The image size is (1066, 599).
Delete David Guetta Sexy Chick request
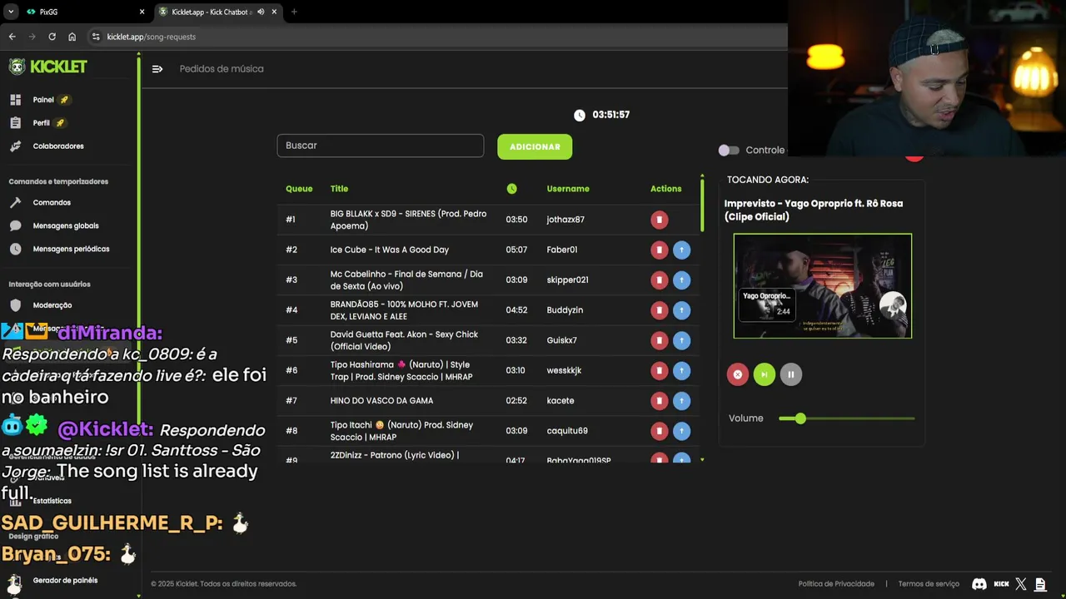click(659, 340)
